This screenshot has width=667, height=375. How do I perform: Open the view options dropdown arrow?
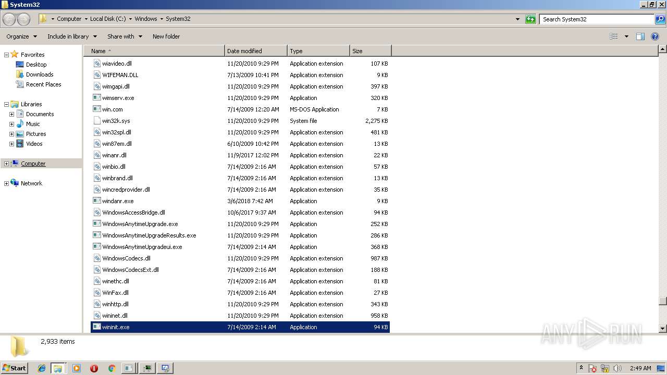pos(626,36)
